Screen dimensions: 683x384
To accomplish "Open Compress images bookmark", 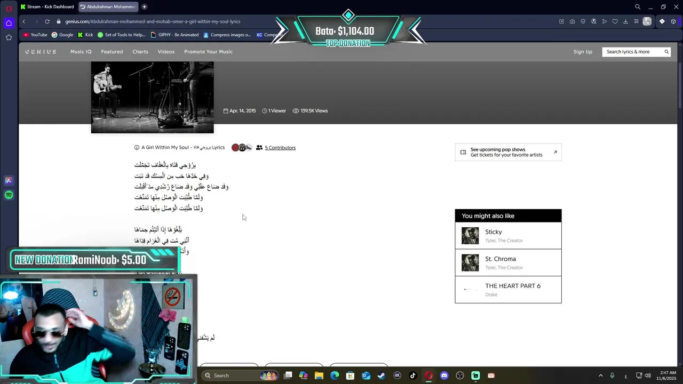I will pyautogui.click(x=227, y=35).
